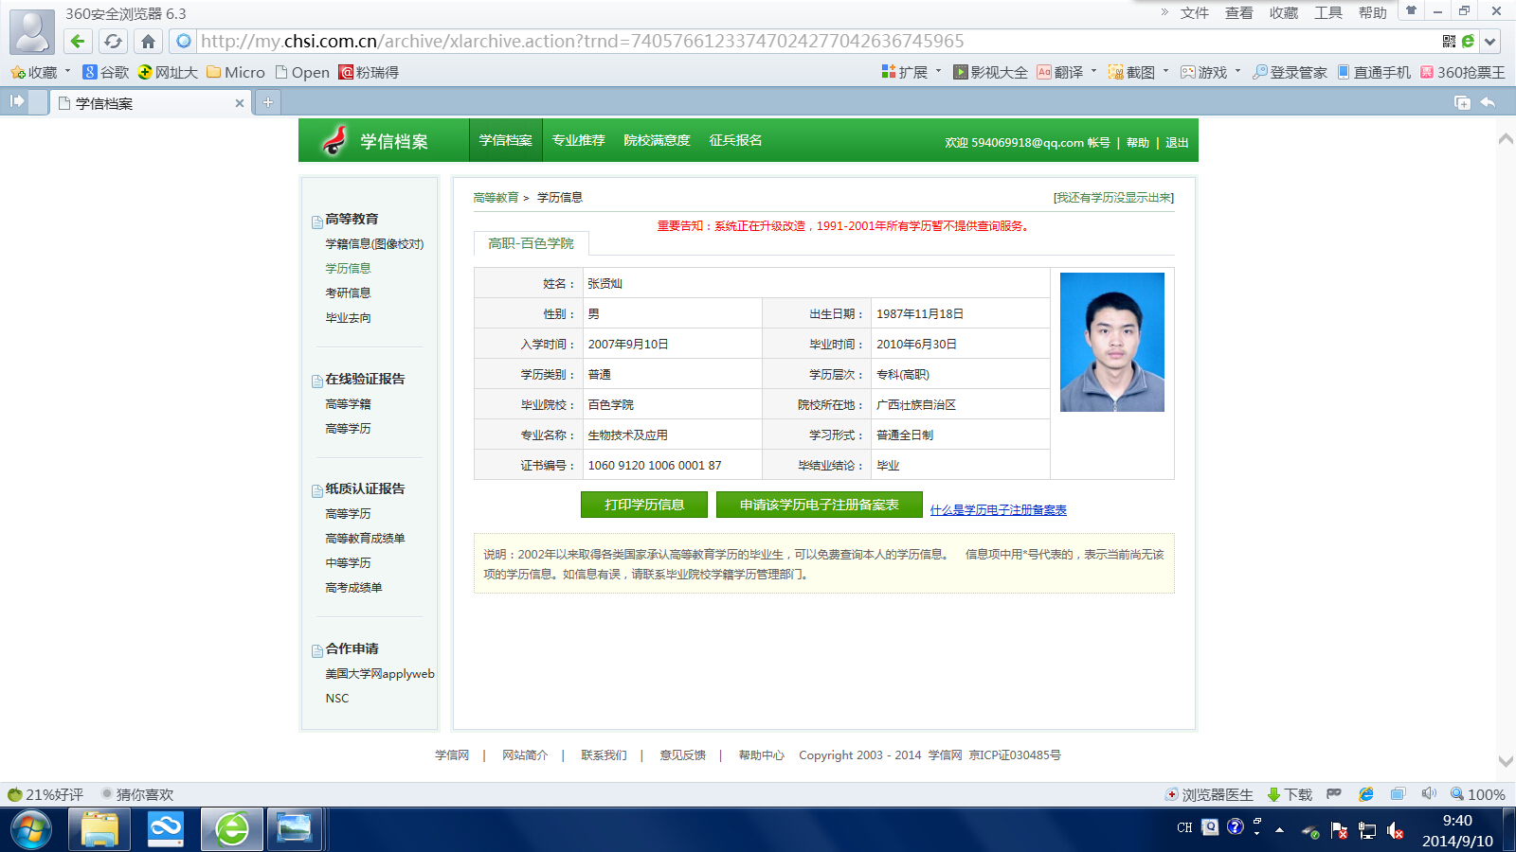Click the QR code icon in address bar
Viewport: 1516px width, 852px height.
click(x=1449, y=41)
